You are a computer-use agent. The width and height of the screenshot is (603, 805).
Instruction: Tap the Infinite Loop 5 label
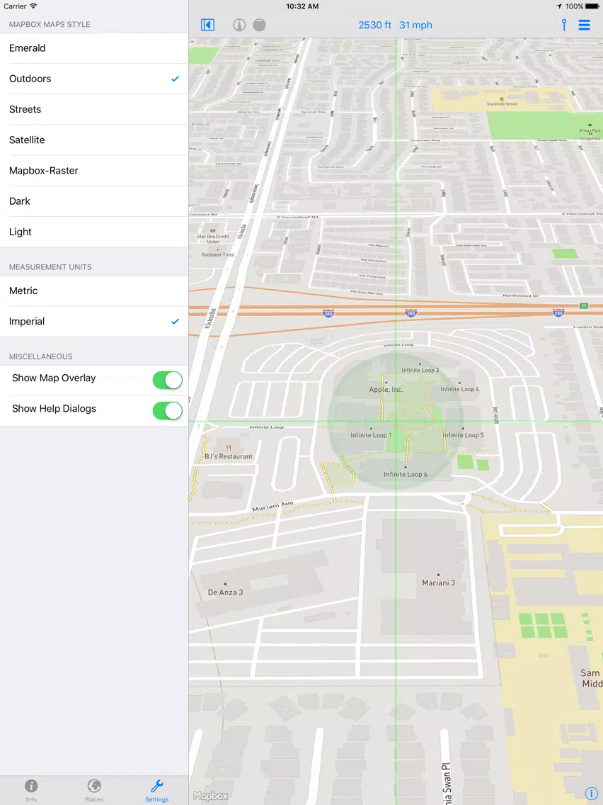pyautogui.click(x=463, y=435)
